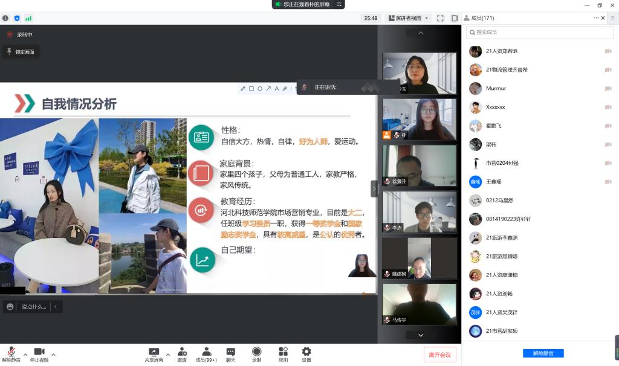The height and width of the screenshot is (366, 619).
Task: Toggle microphone with 解除静音 button
Action: [10, 355]
